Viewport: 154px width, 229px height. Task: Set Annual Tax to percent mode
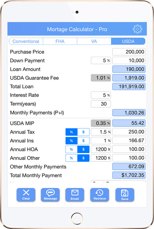[71, 132]
